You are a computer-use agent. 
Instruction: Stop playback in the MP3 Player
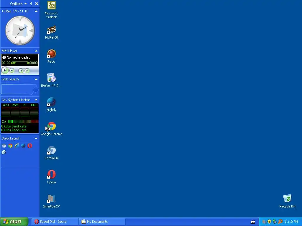tap(12, 71)
